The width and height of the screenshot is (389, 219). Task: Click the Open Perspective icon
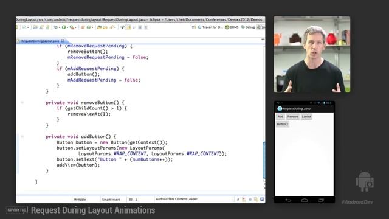click(x=194, y=27)
